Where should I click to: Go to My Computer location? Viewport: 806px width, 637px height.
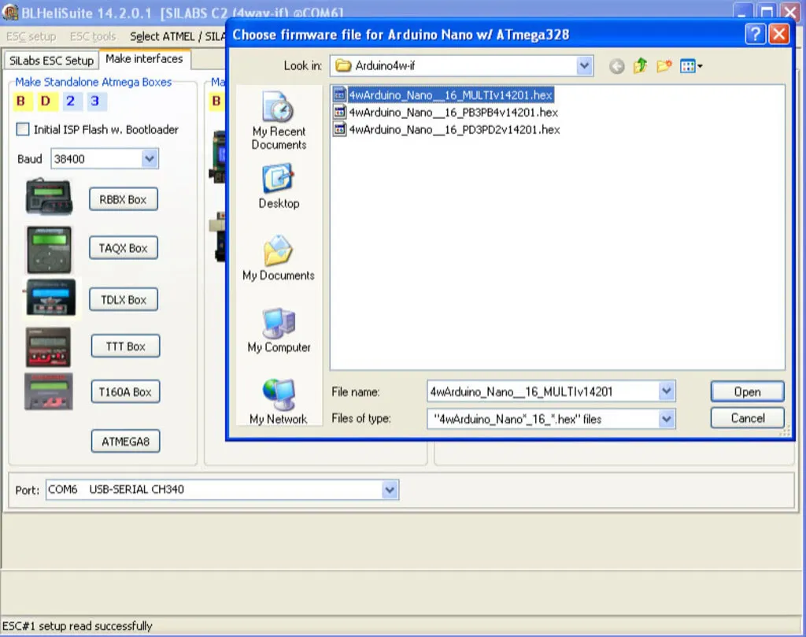tap(279, 331)
